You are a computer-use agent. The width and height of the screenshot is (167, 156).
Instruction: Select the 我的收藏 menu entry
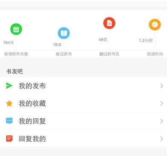click(x=83, y=103)
